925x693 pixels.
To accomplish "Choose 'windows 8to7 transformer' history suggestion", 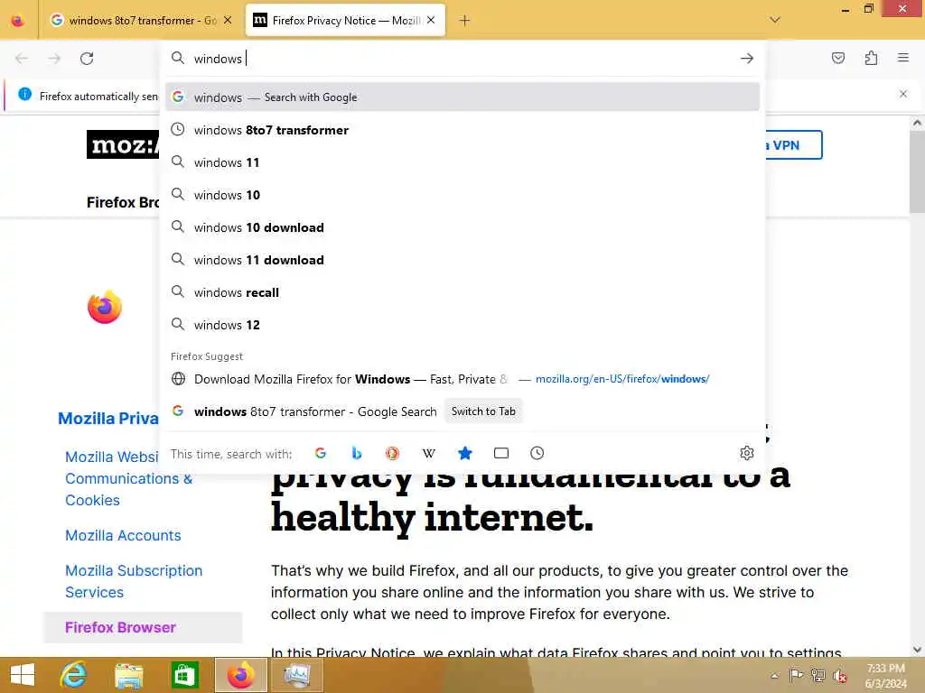I will pyautogui.click(x=462, y=130).
